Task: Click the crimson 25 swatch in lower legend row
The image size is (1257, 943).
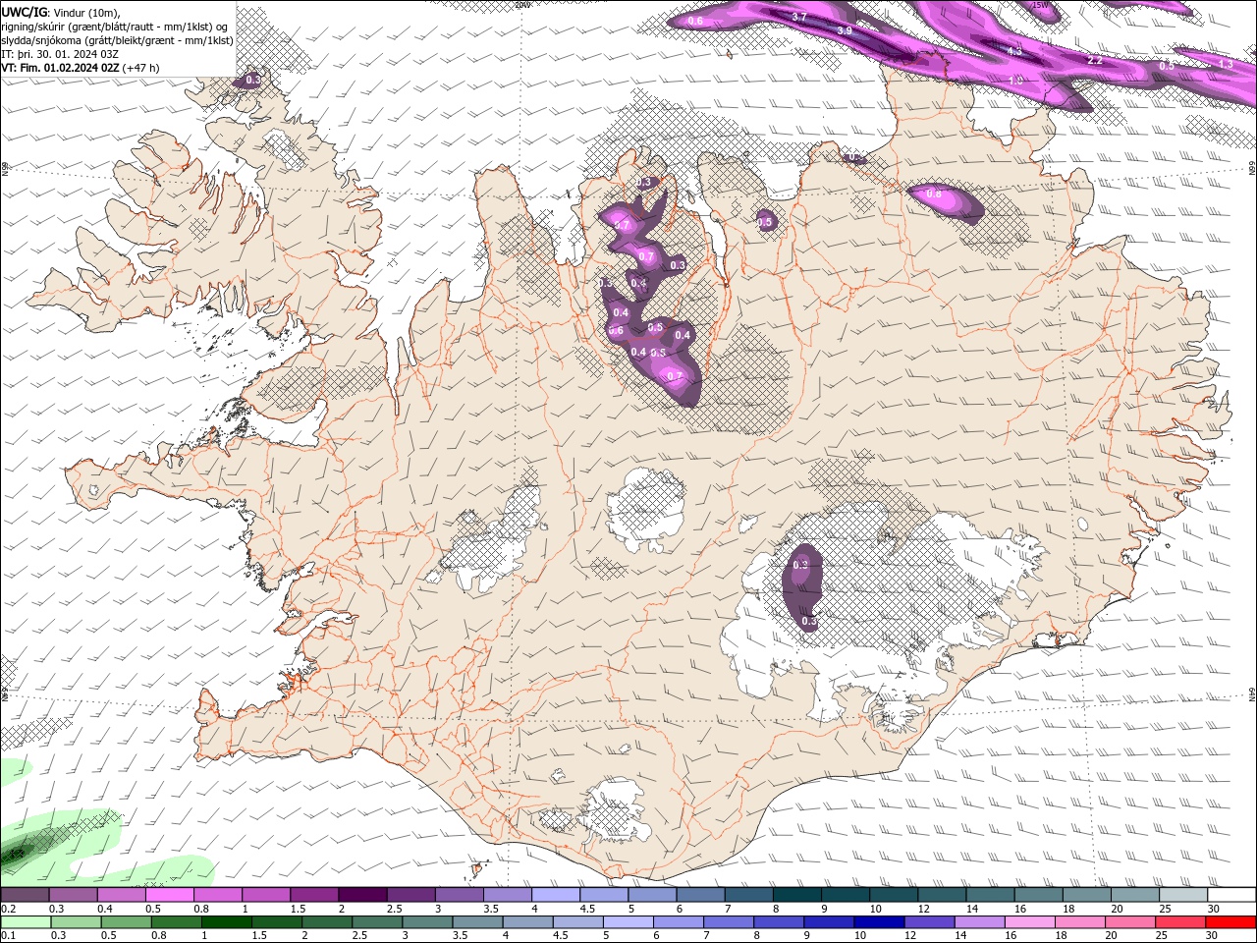Action: [x=1181, y=922]
